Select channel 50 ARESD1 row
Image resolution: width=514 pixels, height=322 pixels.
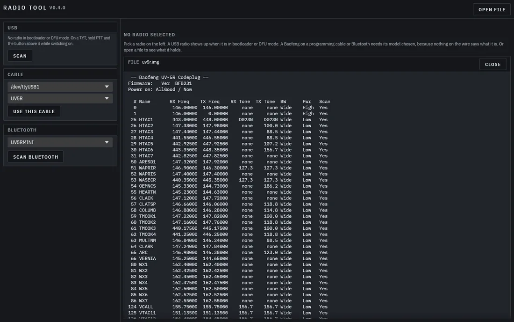pos(229,162)
